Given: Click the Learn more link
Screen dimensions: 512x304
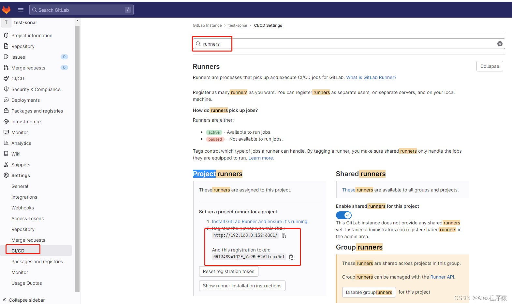Looking at the screenshot, I should pos(261,158).
